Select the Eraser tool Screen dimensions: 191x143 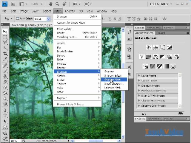point(5,87)
